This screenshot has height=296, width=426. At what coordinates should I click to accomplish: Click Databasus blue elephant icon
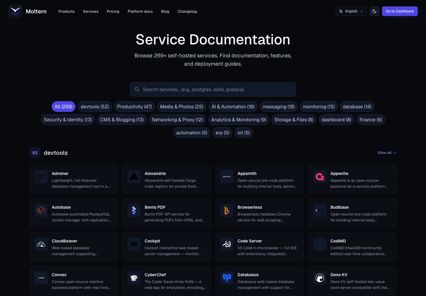227,278
